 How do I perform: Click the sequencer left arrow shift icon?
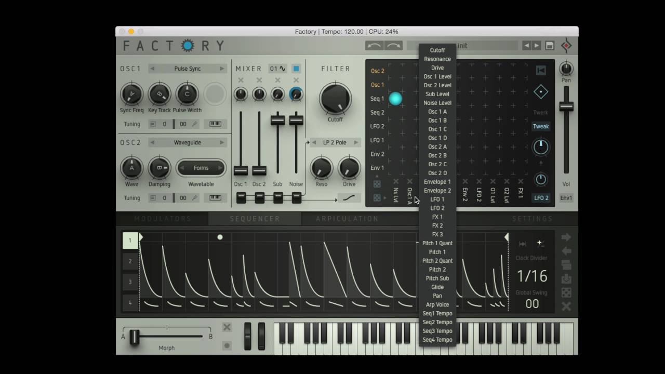[x=566, y=251]
